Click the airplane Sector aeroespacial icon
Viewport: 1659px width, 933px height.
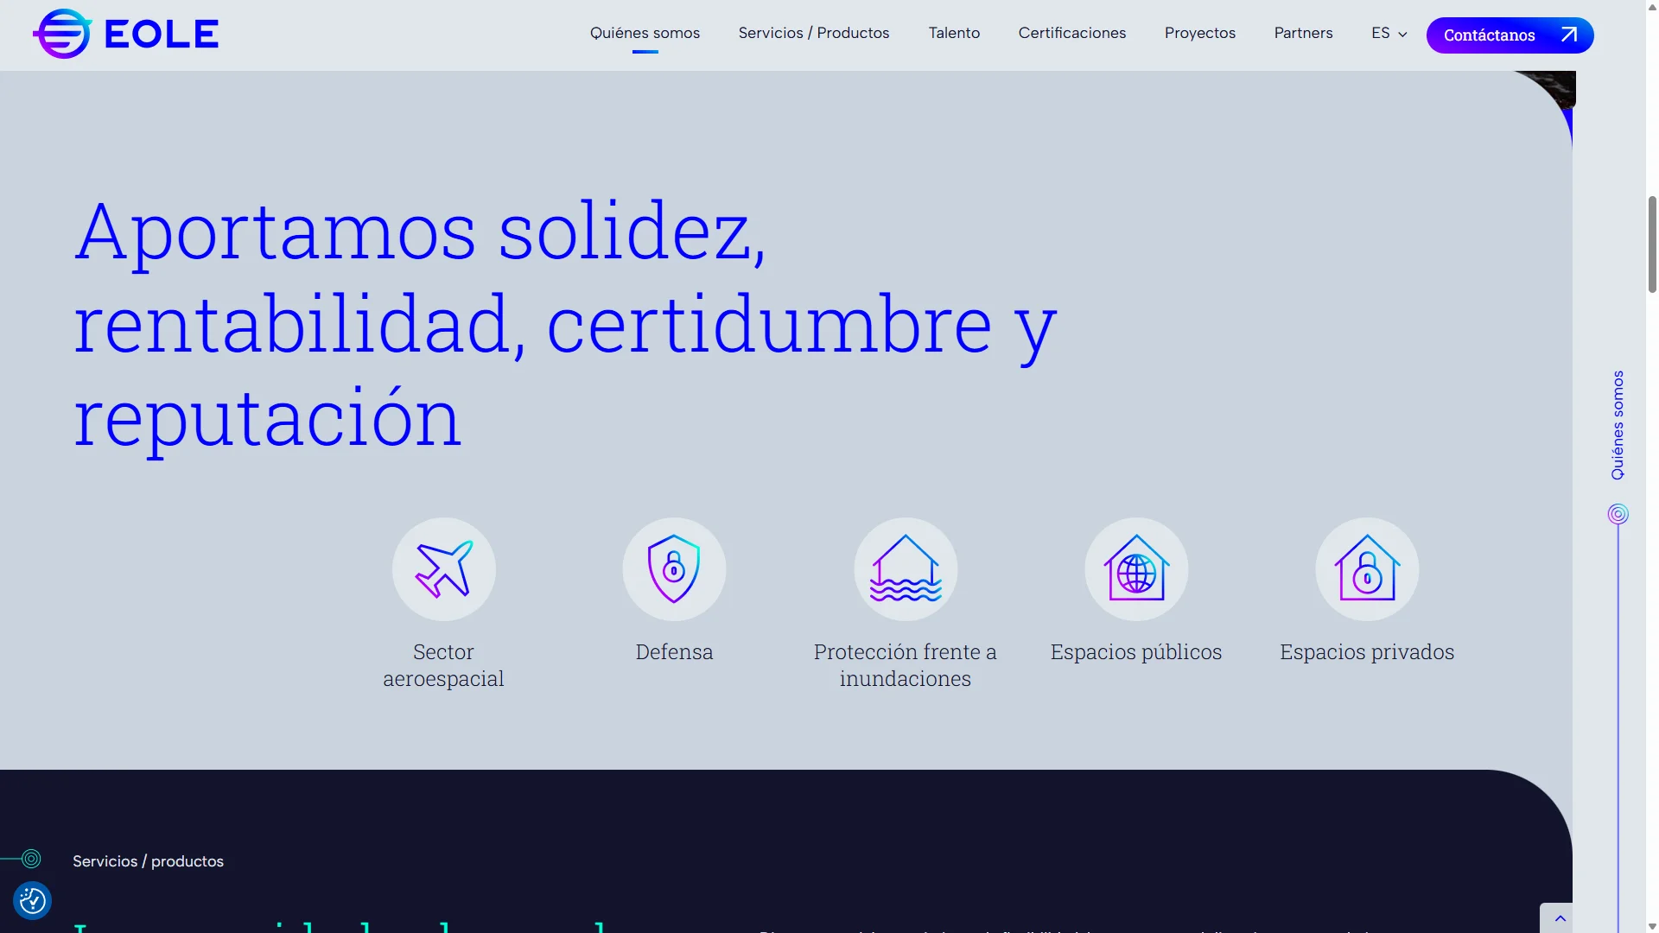coord(443,569)
